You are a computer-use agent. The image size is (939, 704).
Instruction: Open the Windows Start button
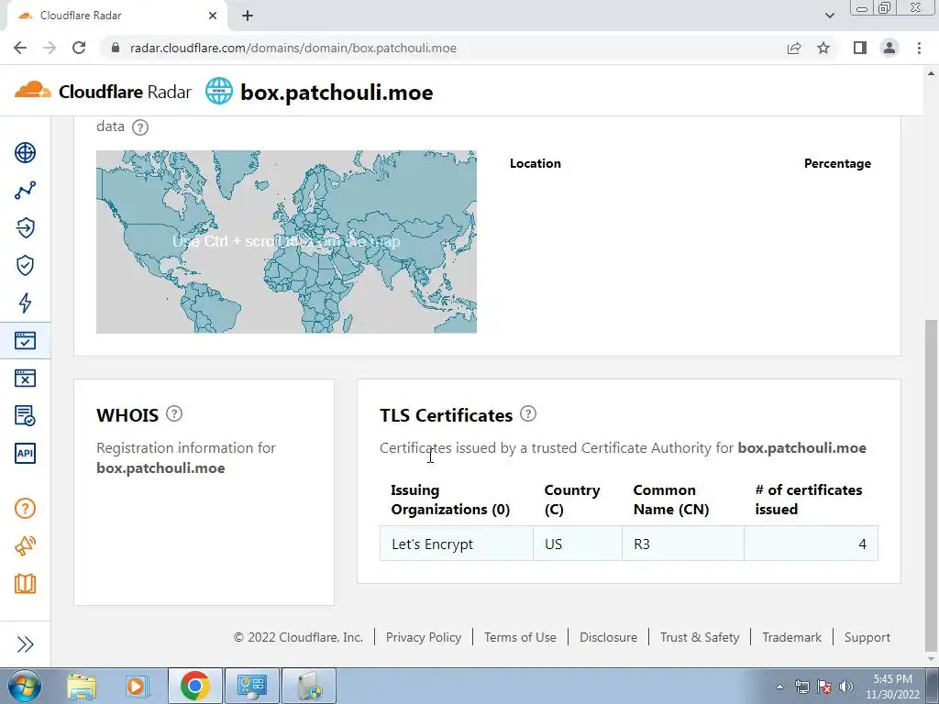pyautogui.click(x=24, y=686)
